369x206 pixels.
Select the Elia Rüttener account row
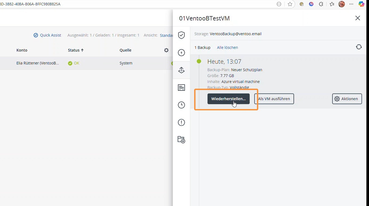click(x=86, y=63)
